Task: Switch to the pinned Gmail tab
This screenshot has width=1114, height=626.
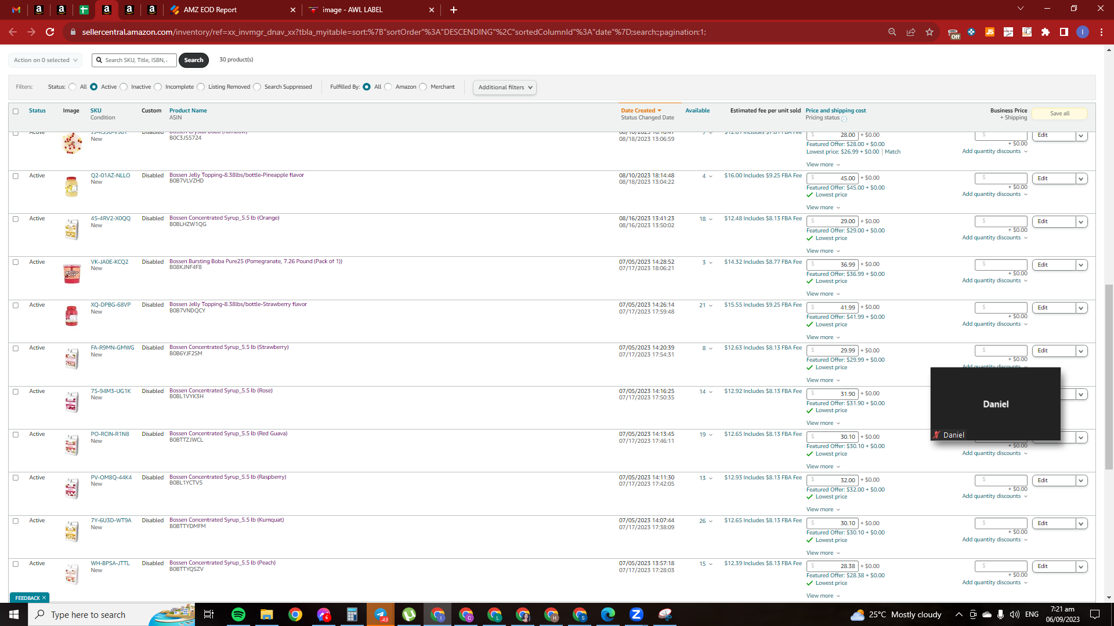Action: (x=16, y=10)
